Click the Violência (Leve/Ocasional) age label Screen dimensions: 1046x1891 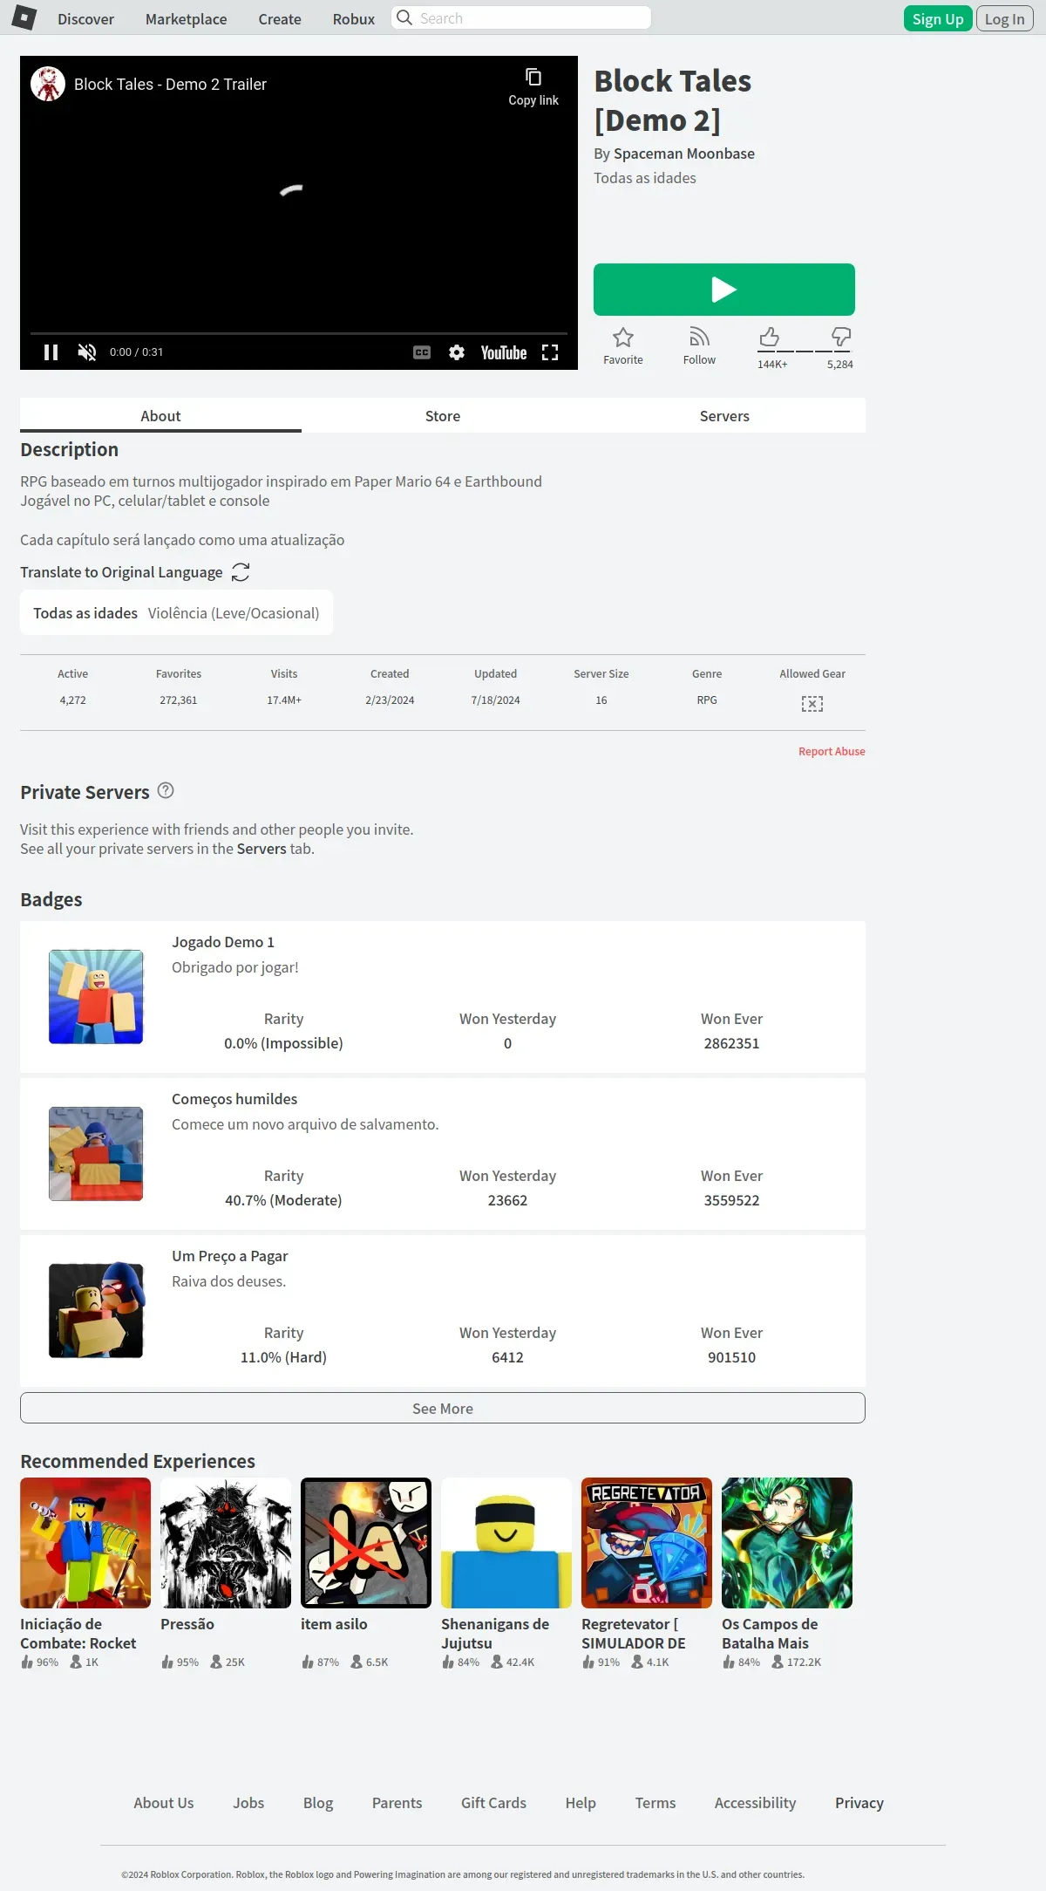pyautogui.click(x=234, y=613)
